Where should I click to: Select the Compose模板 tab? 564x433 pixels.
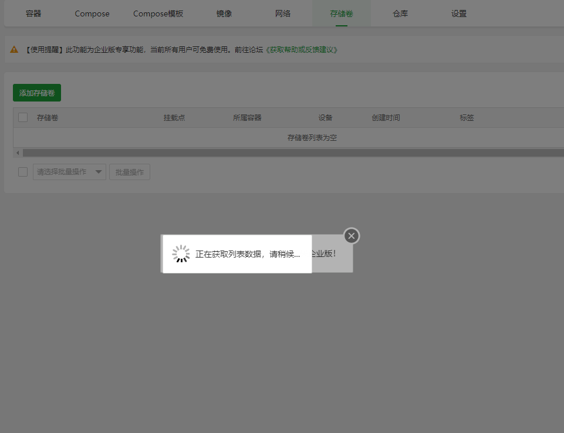(x=158, y=13)
